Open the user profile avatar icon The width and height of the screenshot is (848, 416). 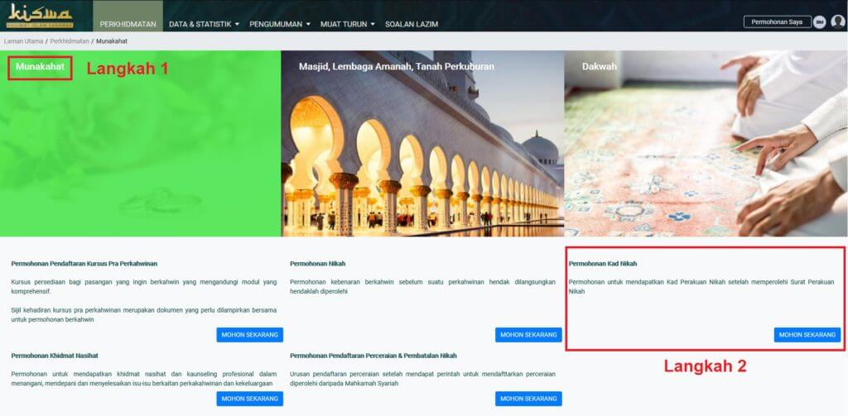click(837, 22)
